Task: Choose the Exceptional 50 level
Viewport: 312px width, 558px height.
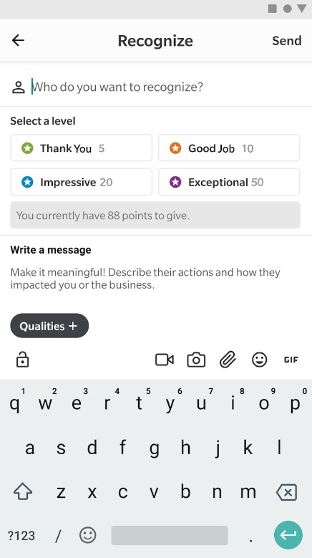Action: (x=229, y=182)
